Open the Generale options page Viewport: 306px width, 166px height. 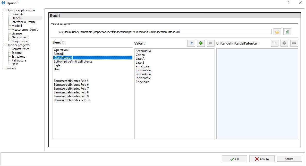point(18,14)
